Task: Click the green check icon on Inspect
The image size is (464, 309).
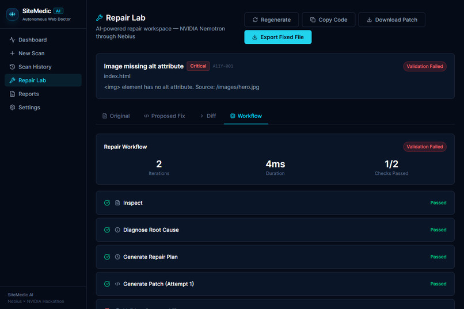Action: coord(107,203)
